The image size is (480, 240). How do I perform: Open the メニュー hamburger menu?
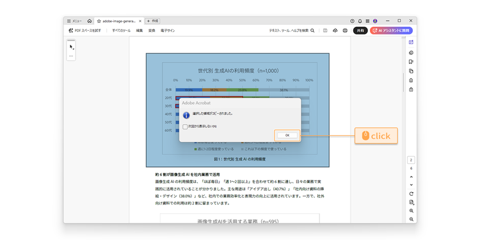74,21
